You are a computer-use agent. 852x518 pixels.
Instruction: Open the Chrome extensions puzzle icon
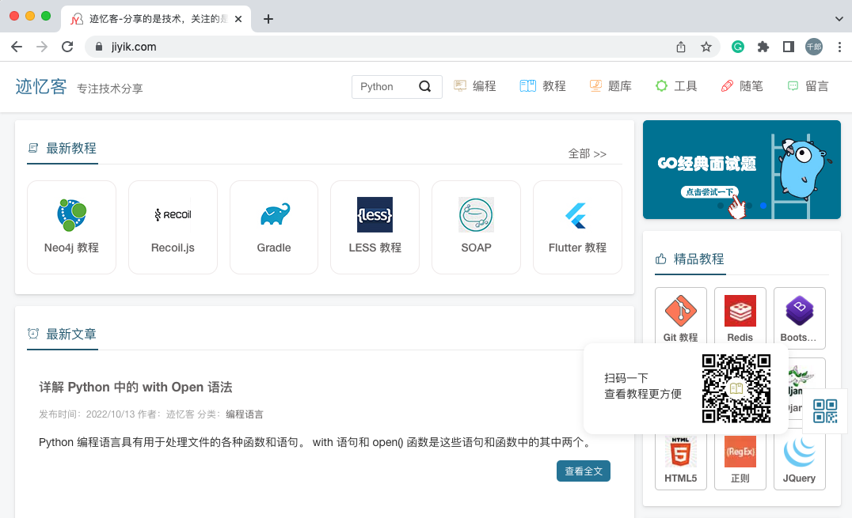[x=763, y=47]
